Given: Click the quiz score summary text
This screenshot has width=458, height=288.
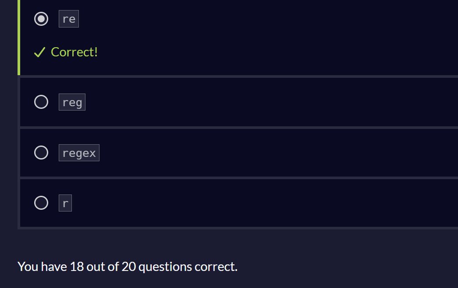Looking at the screenshot, I should click(127, 266).
